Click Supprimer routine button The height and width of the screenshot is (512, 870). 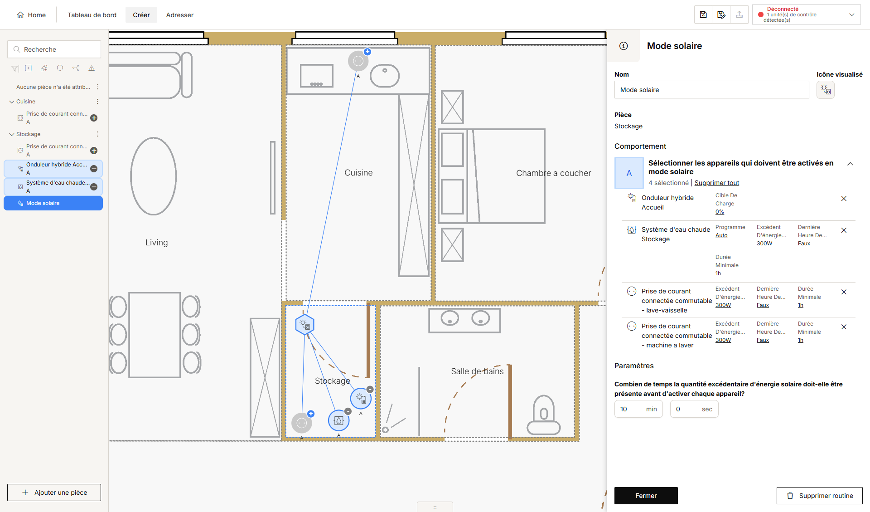pos(820,496)
